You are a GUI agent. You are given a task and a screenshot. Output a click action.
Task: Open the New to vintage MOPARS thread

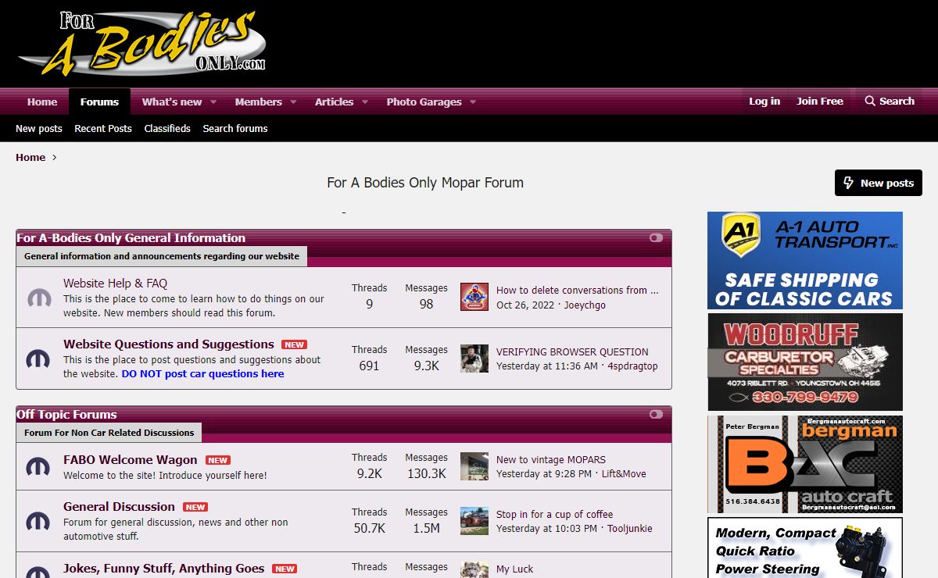(x=551, y=459)
